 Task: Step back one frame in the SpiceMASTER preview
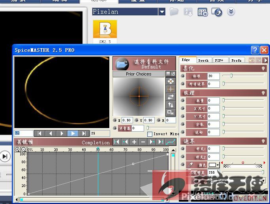[51, 133]
